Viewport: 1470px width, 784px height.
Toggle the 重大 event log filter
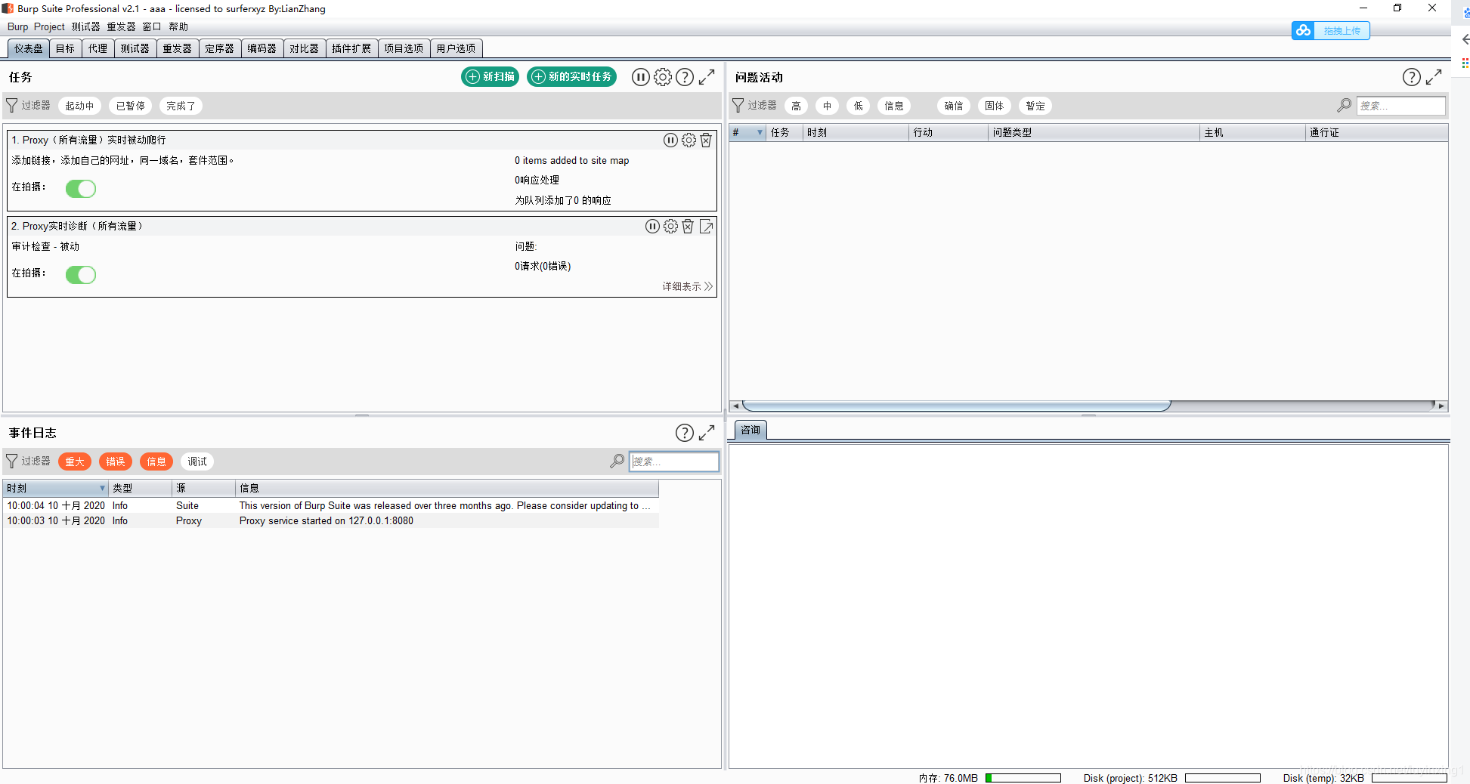pyautogui.click(x=75, y=461)
